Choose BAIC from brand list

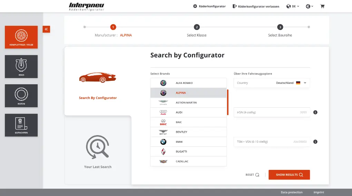[x=188, y=122]
